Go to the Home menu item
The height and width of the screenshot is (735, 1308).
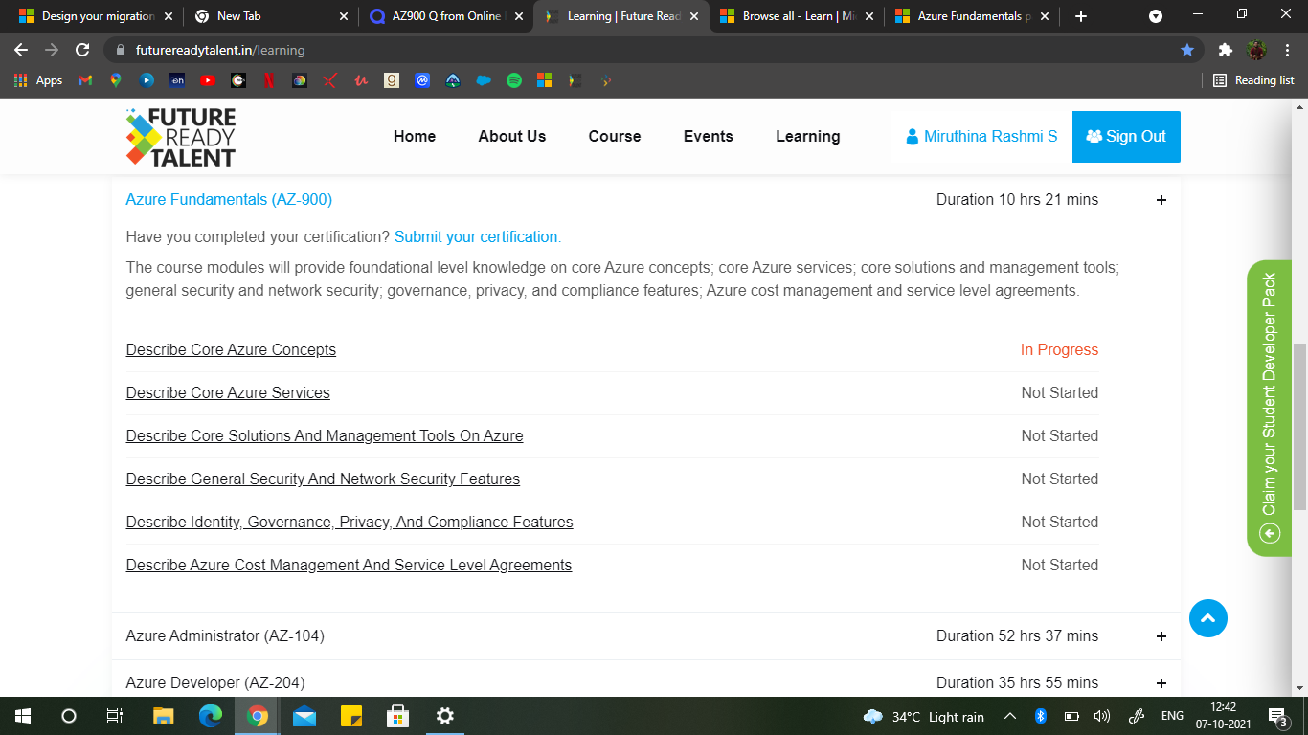(x=415, y=136)
